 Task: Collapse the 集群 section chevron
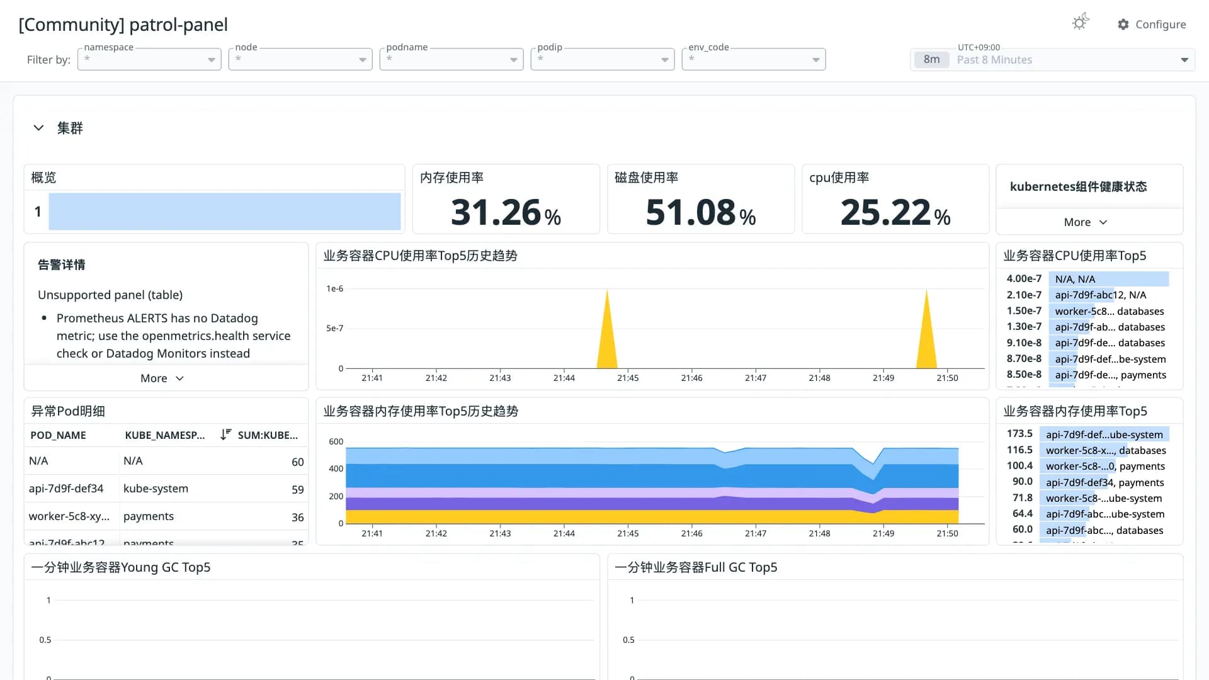click(x=38, y=128)
